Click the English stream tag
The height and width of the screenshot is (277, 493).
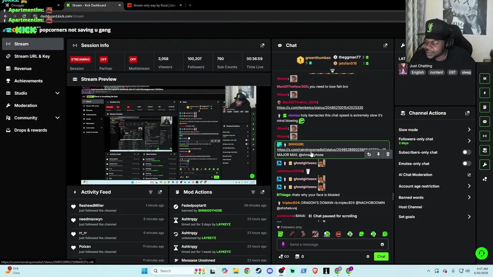[x=418, y=72]
